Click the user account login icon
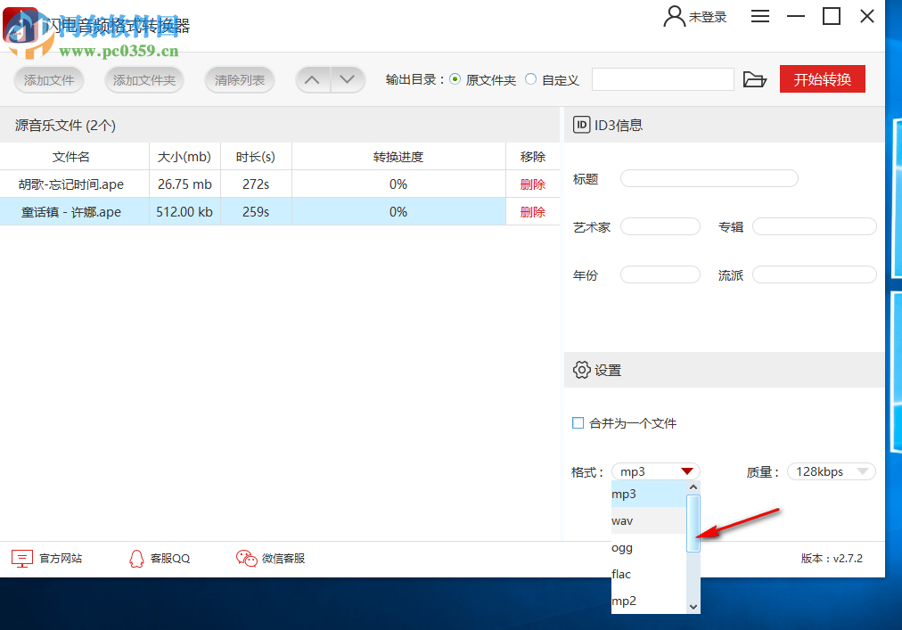Screen dimensions: 902x630 [x=674, y=16]
